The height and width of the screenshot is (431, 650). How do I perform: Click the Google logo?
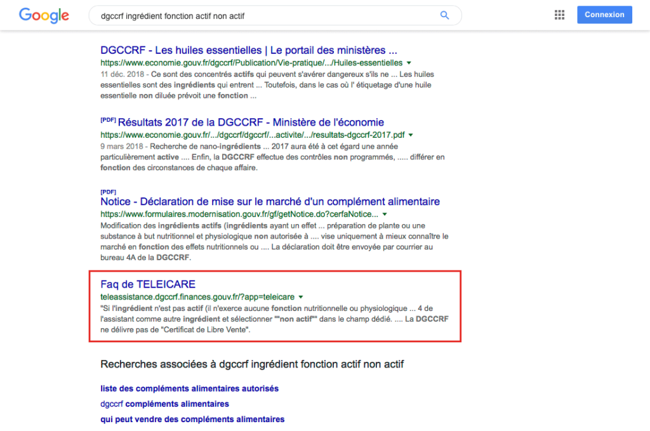(x=44, y=15)
